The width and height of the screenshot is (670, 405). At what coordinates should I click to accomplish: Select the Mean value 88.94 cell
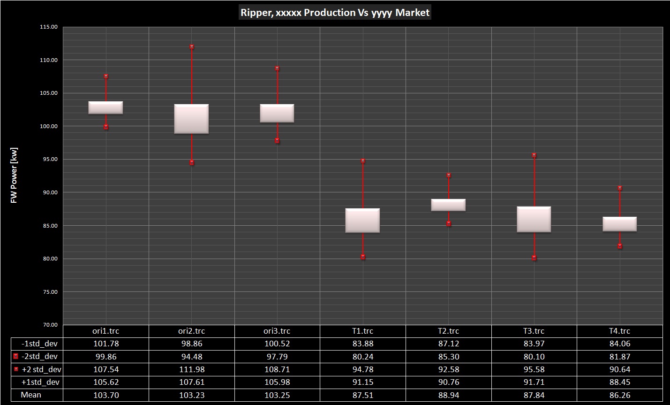448,395
